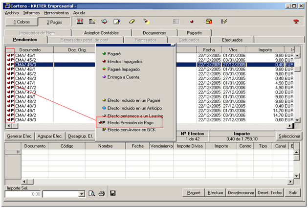Switch to the 2 Pagos section
Viewport: 308px width, 208px height.
[54, 22]
